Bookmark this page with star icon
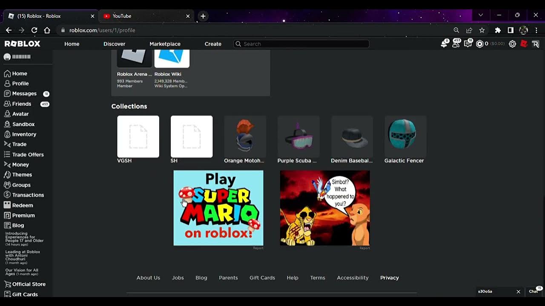 [482, 30]
